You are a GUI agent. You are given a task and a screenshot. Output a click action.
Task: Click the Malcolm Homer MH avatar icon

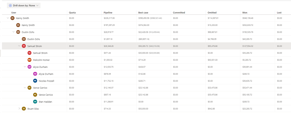(29, 60)
